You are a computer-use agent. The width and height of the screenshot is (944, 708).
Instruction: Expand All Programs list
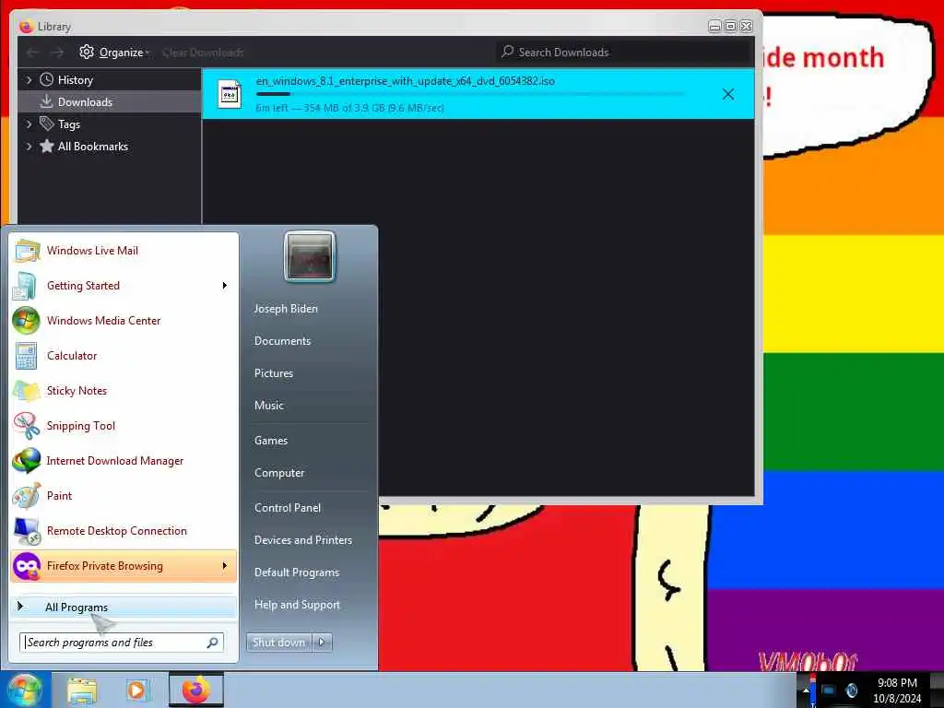(123, 607)
